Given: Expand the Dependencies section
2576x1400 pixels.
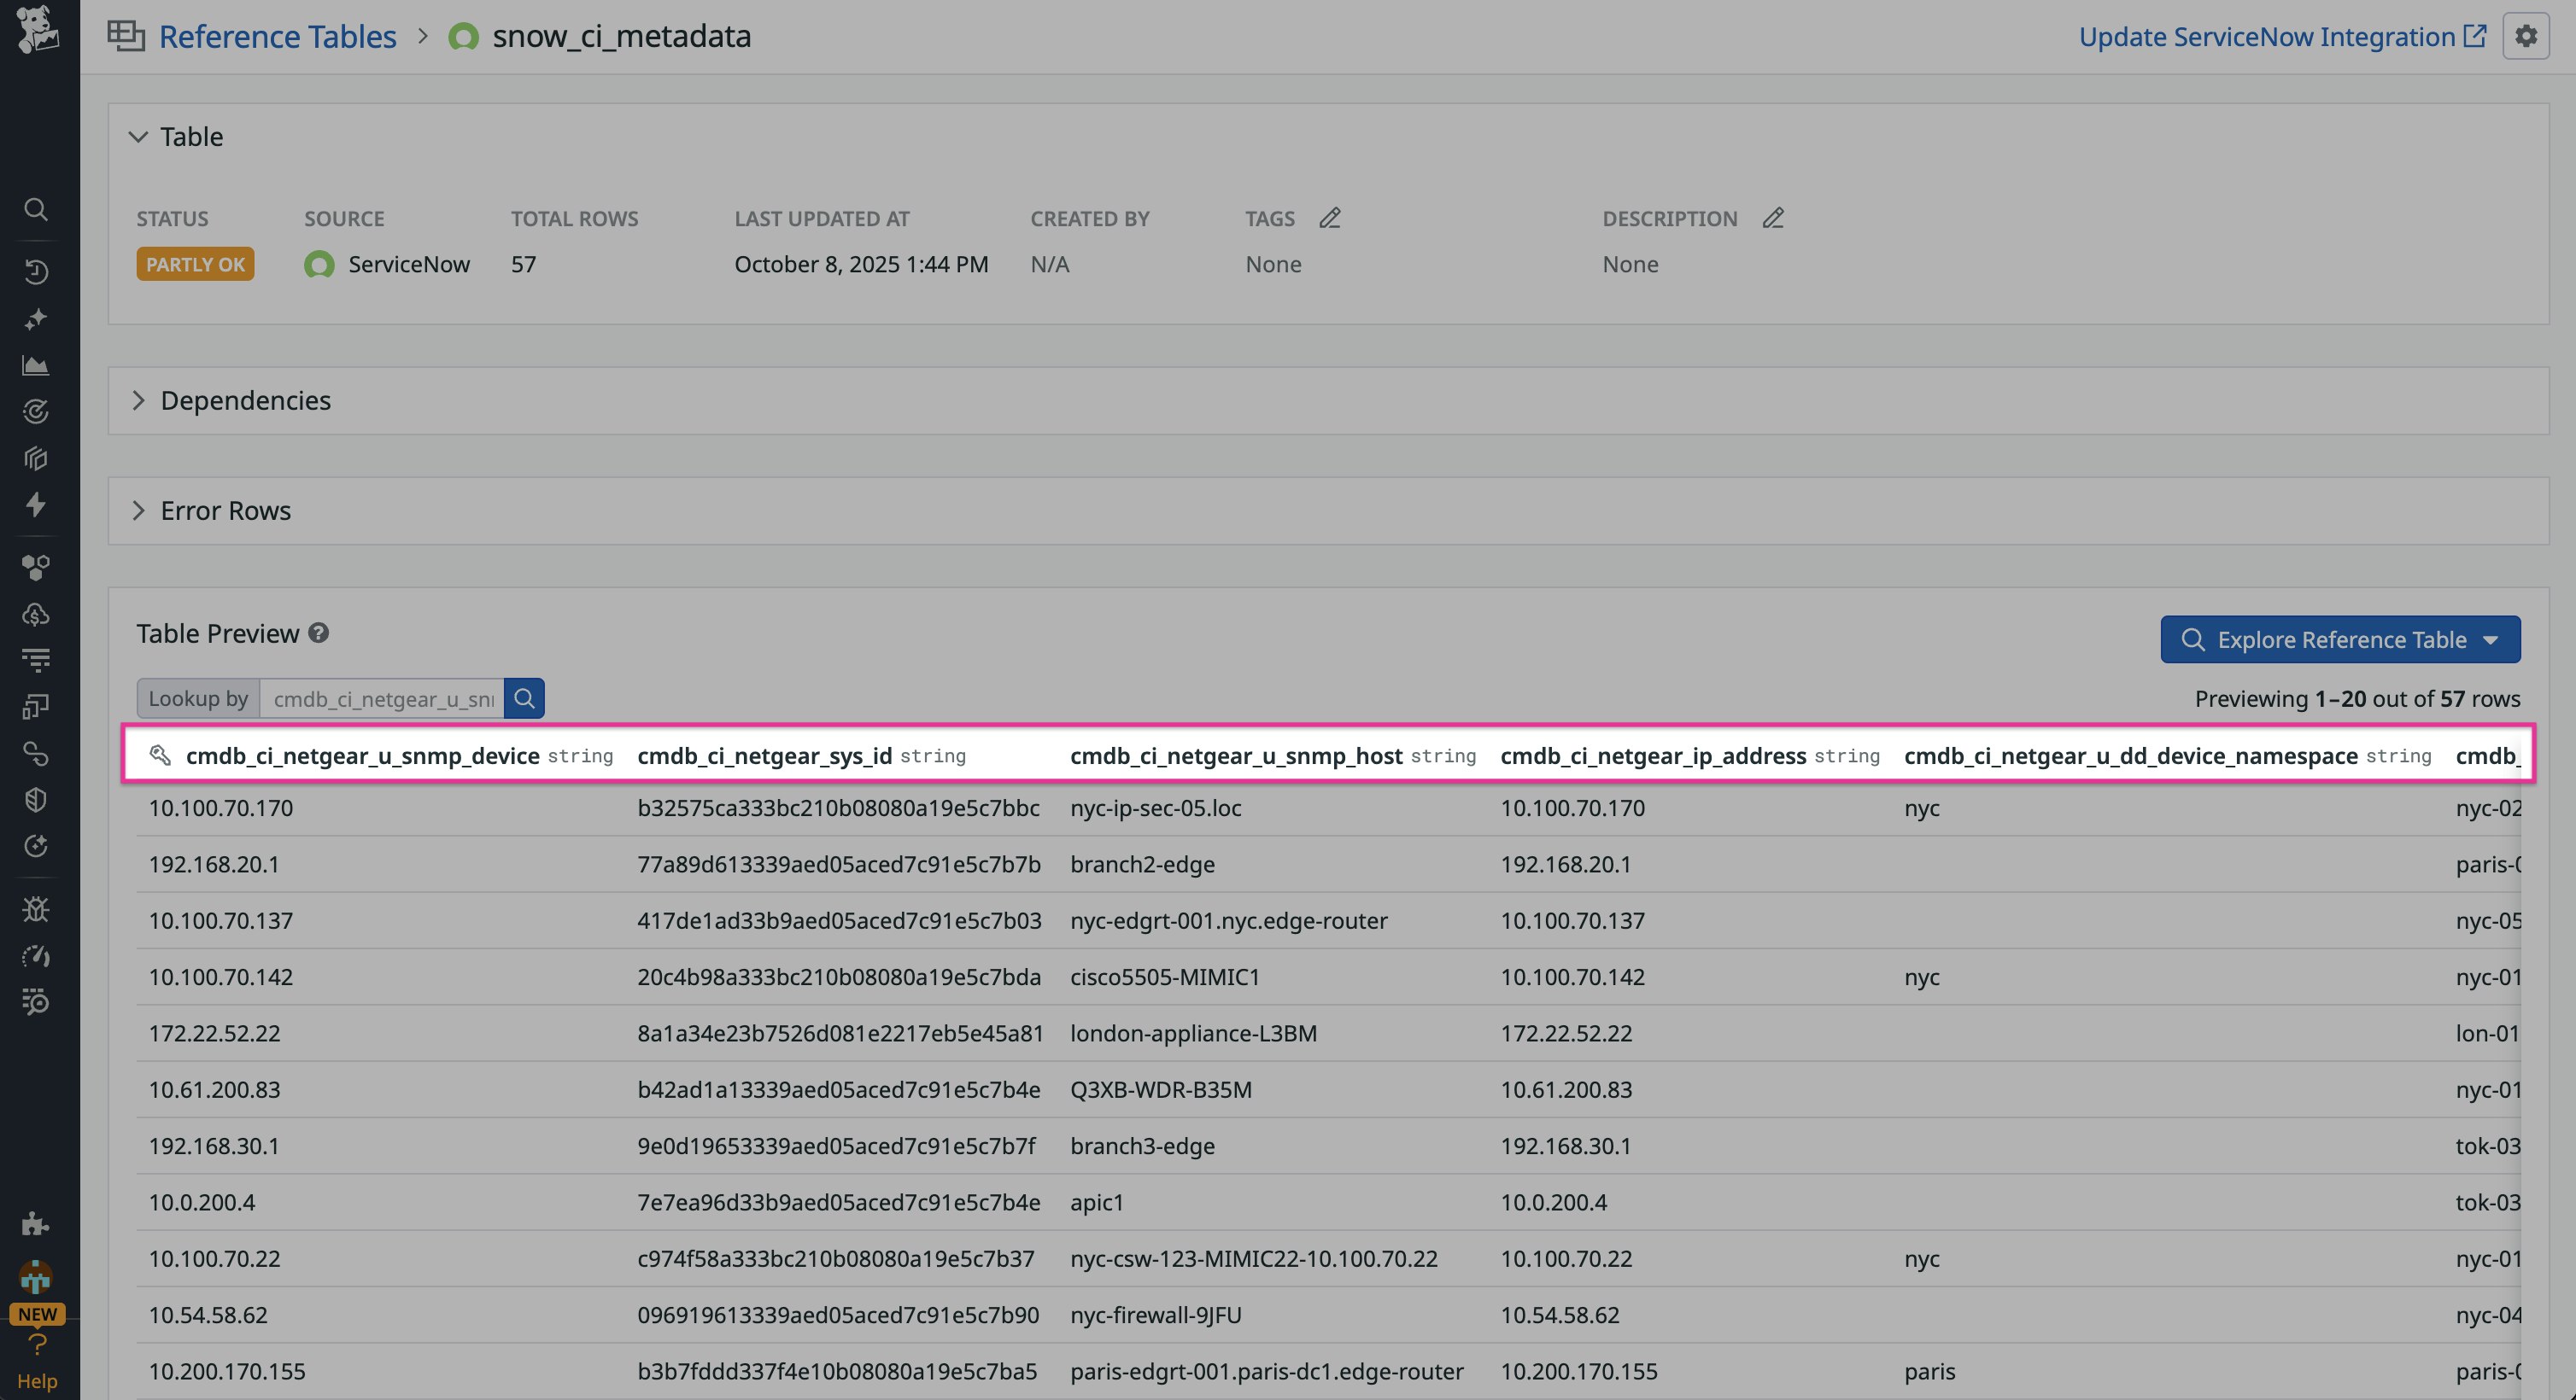Looking at the screenshot, I should (x=139, y=400).
